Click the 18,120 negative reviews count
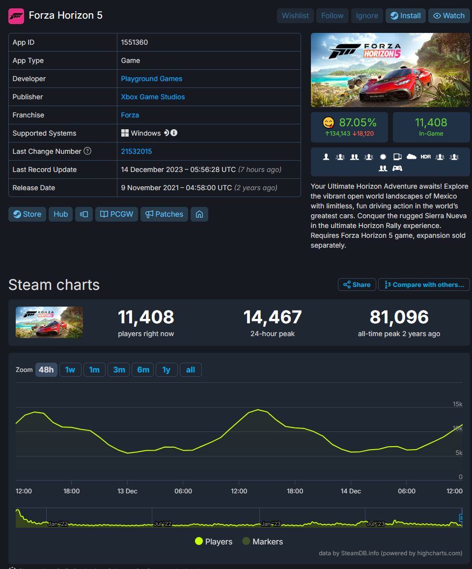 coord(363,134)
